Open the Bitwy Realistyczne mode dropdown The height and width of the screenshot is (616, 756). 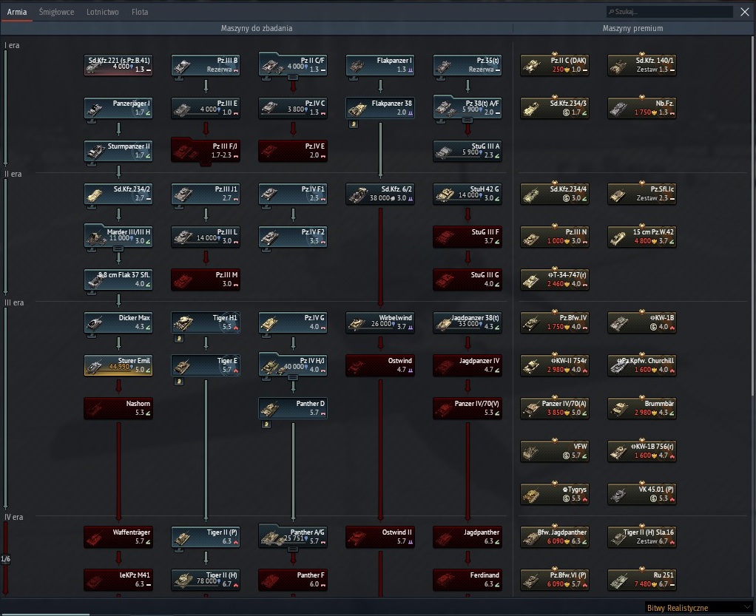tap(698, 608)
